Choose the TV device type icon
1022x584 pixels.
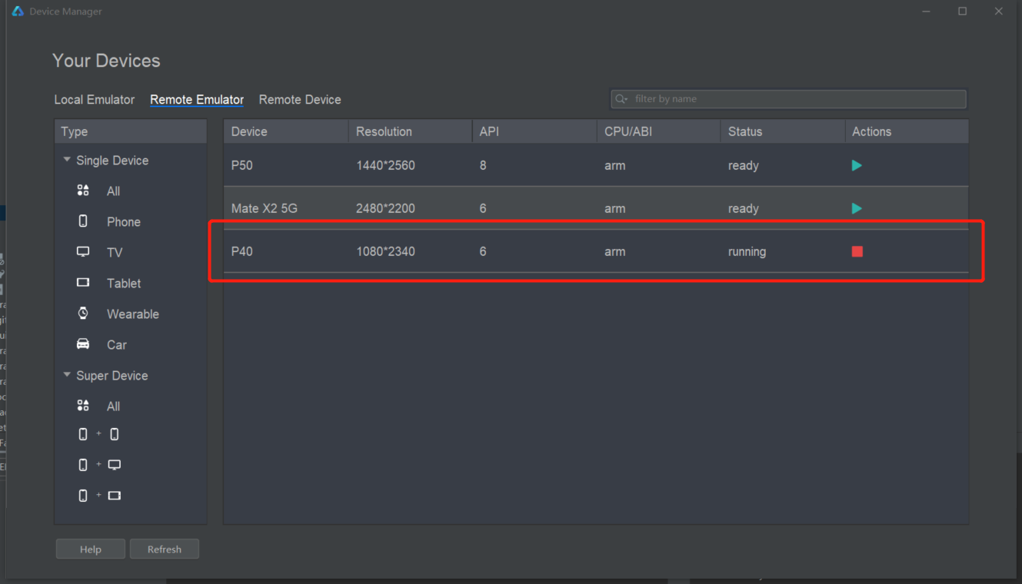pyautogui.click(x=83, y=252)
